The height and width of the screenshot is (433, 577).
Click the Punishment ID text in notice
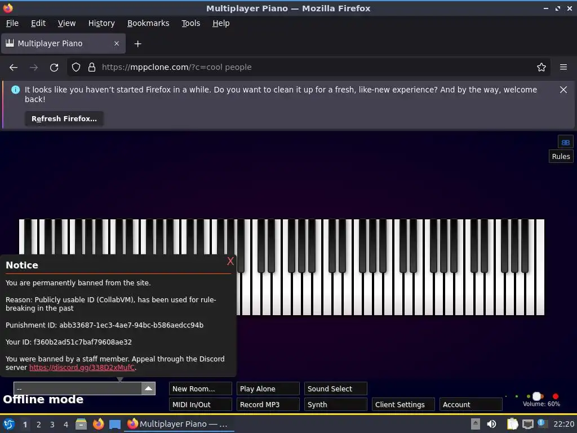pyautogui.click(x=104, y=325)
